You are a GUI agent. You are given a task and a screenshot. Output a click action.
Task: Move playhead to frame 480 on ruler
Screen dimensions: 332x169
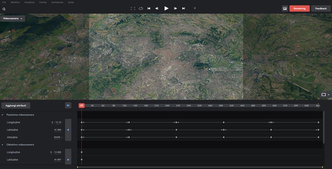tap(253, 105)
